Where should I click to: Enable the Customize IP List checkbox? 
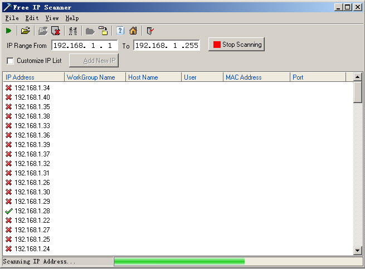(x=10, y=61)
